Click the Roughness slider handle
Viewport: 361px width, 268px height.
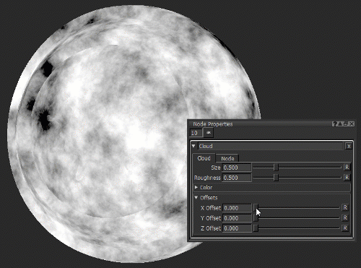pos(277,178)
